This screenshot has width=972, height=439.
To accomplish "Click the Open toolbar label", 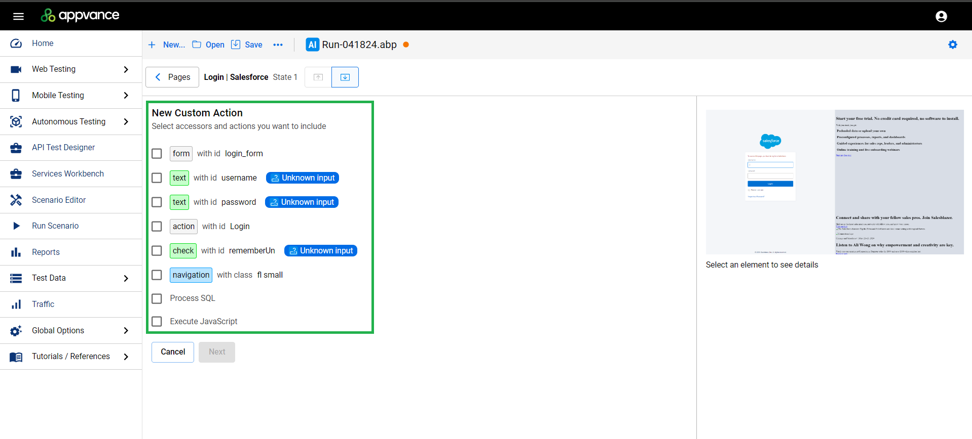I will click(215, 45).
